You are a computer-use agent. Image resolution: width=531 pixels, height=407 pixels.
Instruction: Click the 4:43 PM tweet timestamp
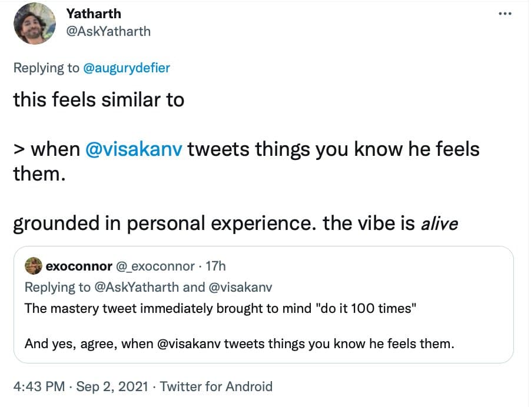pos(38,386)
